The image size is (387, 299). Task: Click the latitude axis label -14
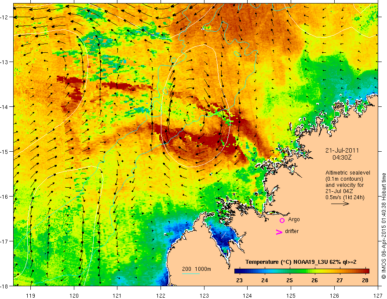(4, 106)
